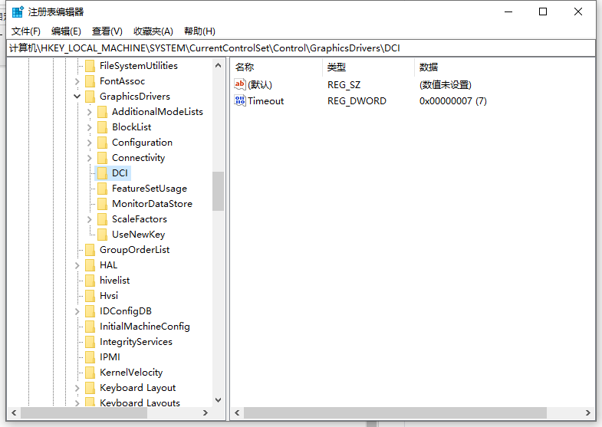Click the KernelVelocity folder icon
This screenshot has height=427, width=602.
[x=90, y=373]
